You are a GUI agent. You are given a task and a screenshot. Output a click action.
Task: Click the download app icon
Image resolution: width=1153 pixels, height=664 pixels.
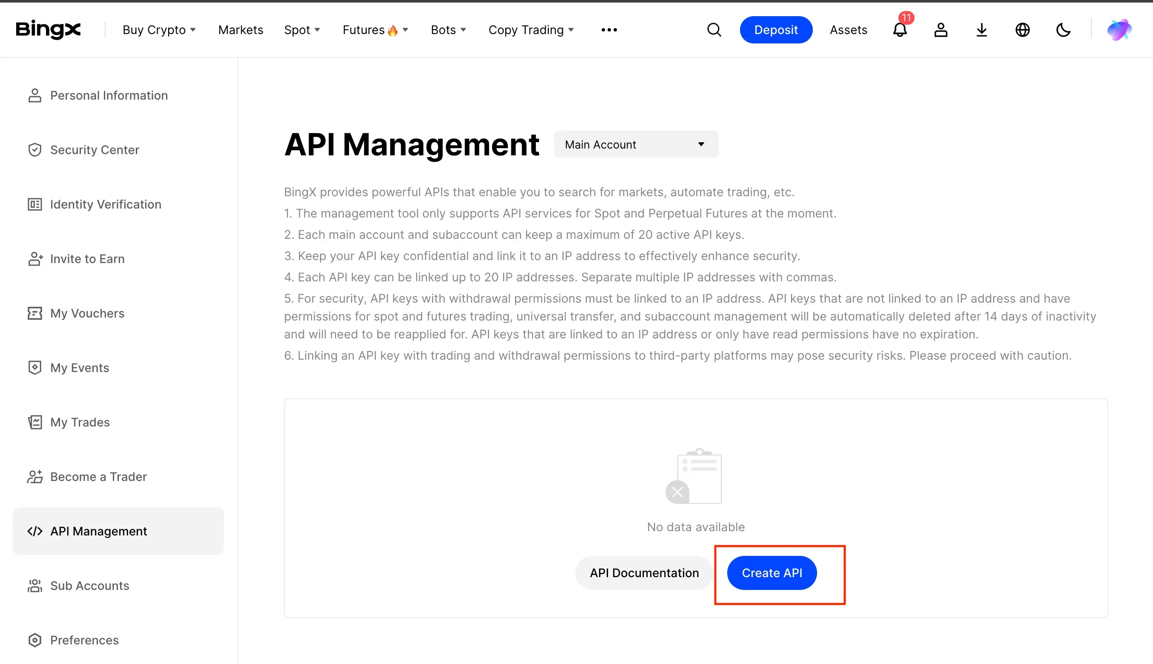tap(981, 30)
